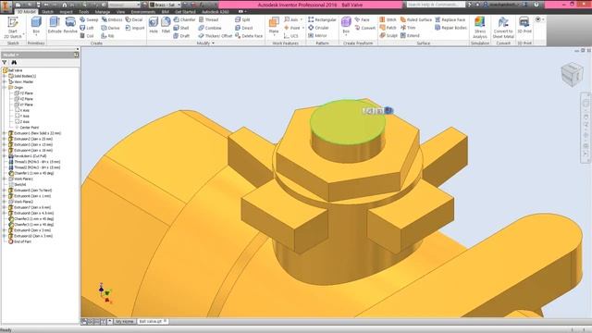
Task: Select the Revolve tool
Action: [x=70, y=25]
